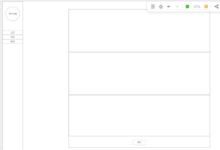Click the 57% zoom level text
The height and width of the screenshot is (150, 220).
[x=197, y=7]
